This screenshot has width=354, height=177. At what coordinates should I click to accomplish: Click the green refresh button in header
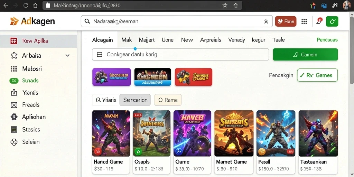332,21
